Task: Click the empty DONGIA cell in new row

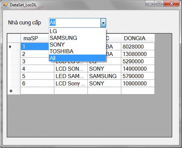Action: [x=138, y=91]
